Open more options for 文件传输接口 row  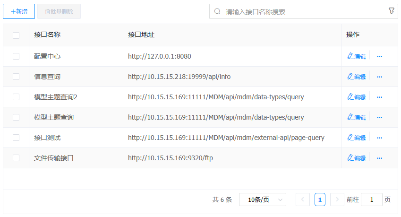[379, 158]
